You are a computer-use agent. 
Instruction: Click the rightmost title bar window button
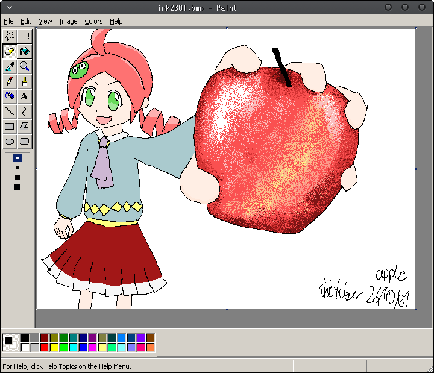[x=421, y=7]
